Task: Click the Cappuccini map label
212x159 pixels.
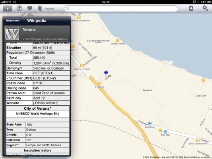Action: tap(201, 96)
